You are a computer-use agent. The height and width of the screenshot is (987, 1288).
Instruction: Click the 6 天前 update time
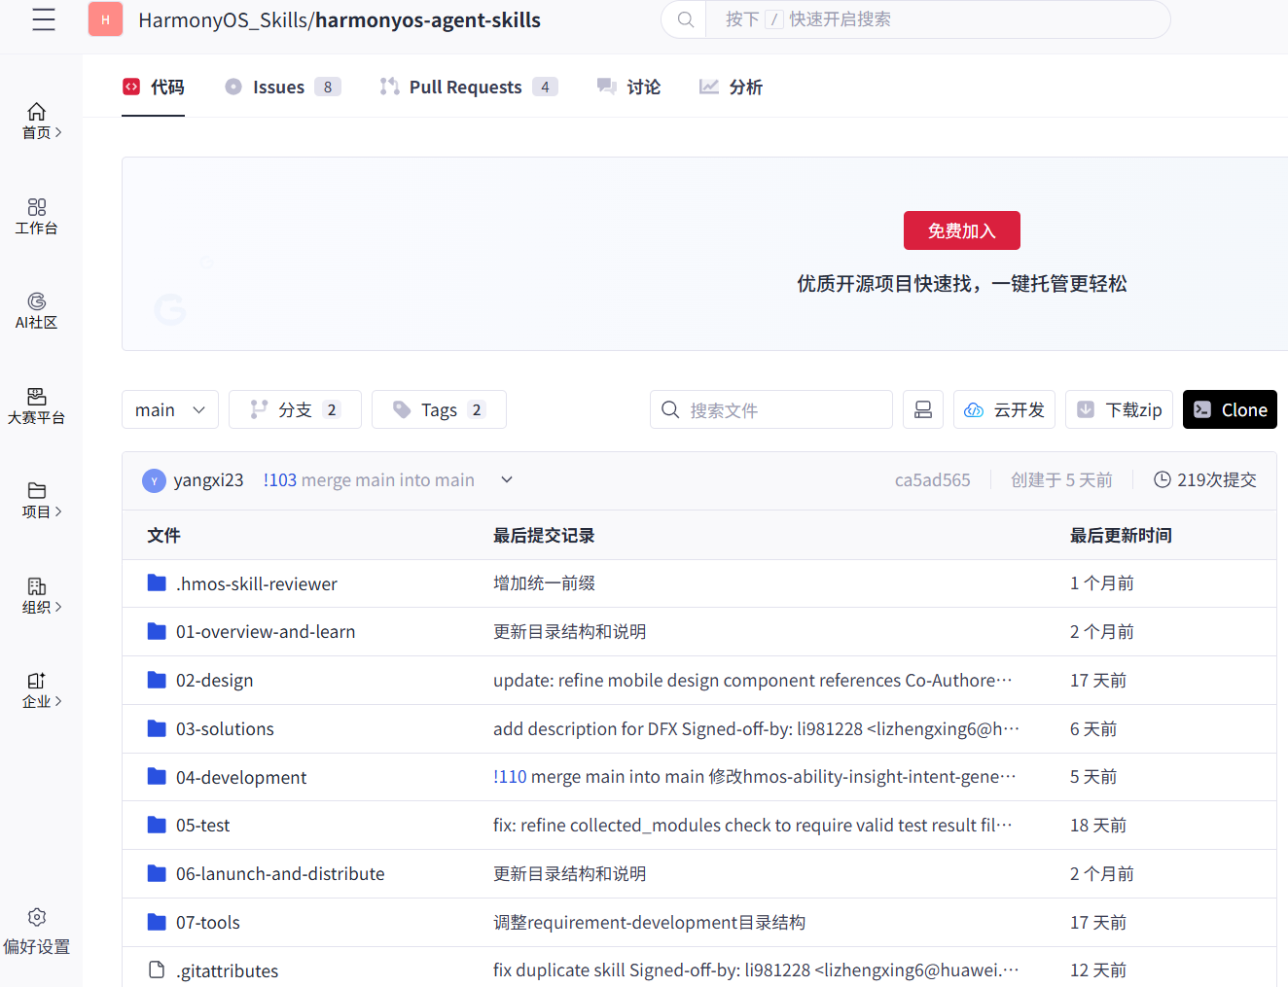point(1093,728)
